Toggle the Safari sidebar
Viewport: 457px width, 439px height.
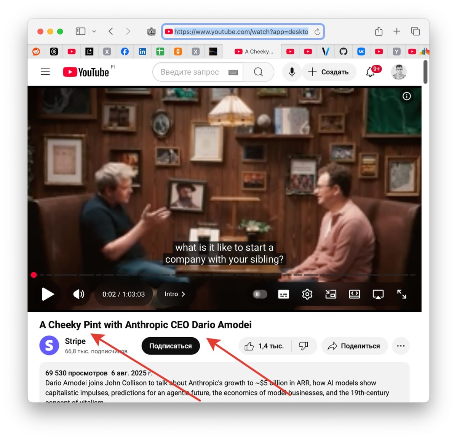[x=80, y=31]
